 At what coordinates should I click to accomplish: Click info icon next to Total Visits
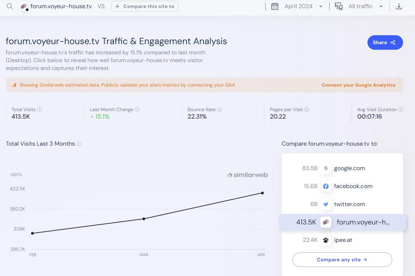click(39, 110)
